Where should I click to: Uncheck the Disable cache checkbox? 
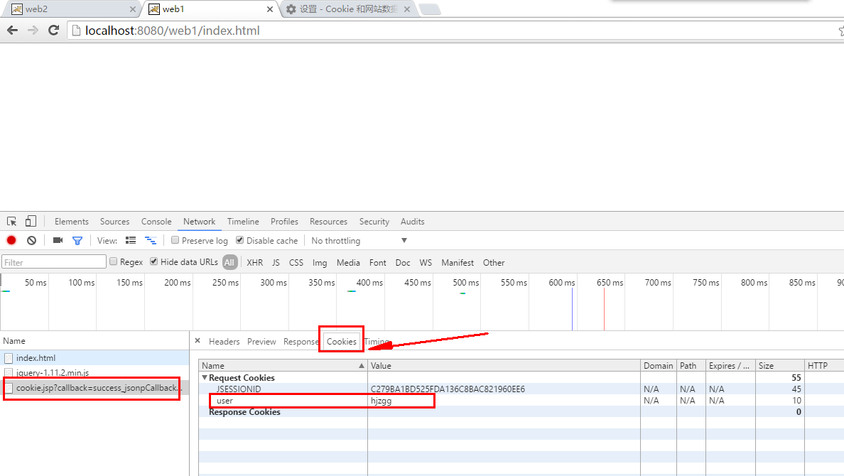point(240,241)
